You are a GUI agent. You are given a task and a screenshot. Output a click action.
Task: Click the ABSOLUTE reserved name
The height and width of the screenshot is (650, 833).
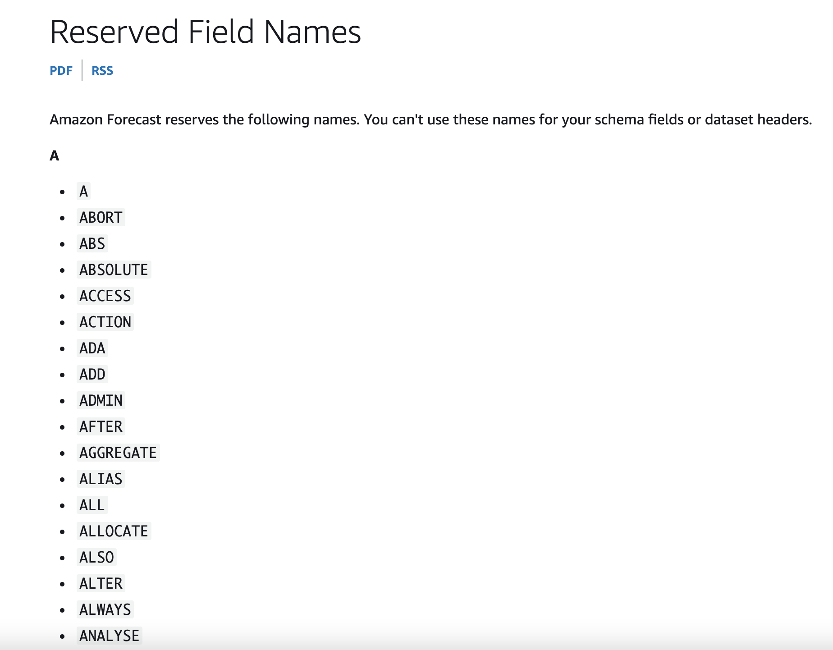pyautogui.click(x=114, y=270)
